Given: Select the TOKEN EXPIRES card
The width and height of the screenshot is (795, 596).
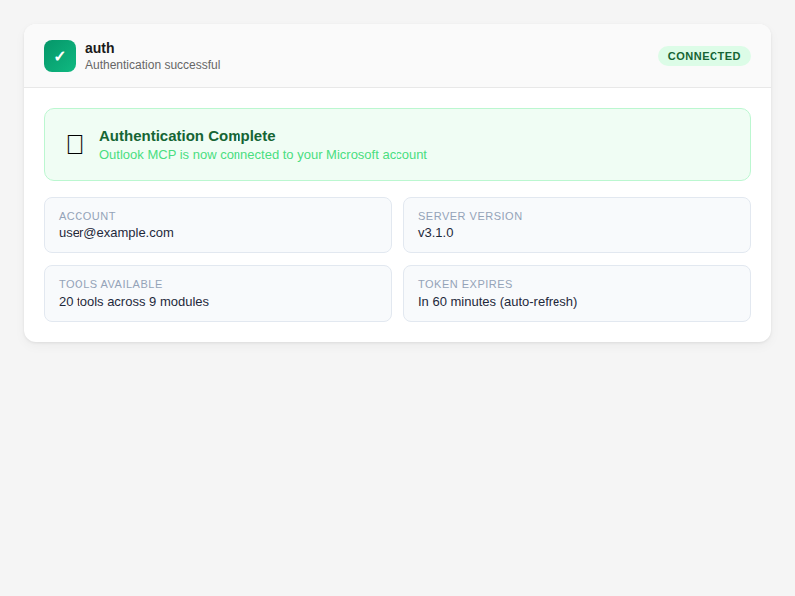Looking at the screenshot, I should [576, 293].
